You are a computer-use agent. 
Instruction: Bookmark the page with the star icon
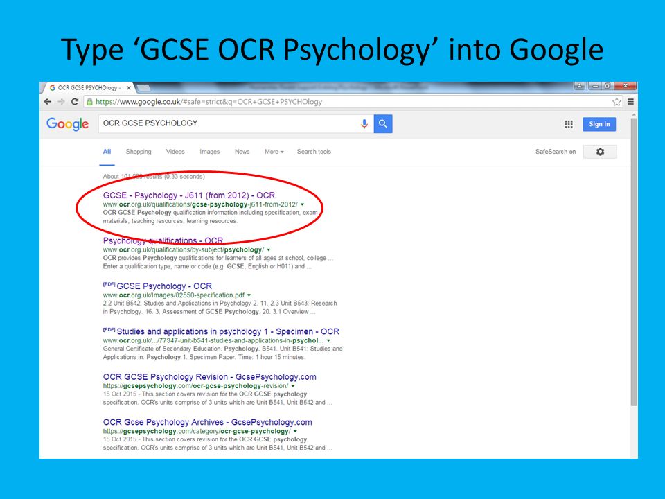[617, 102]
